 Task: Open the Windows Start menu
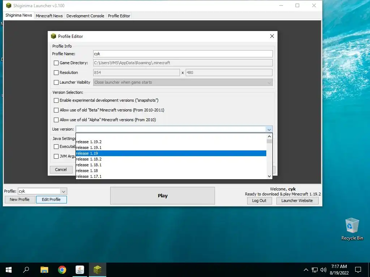[x=9, y=270]
